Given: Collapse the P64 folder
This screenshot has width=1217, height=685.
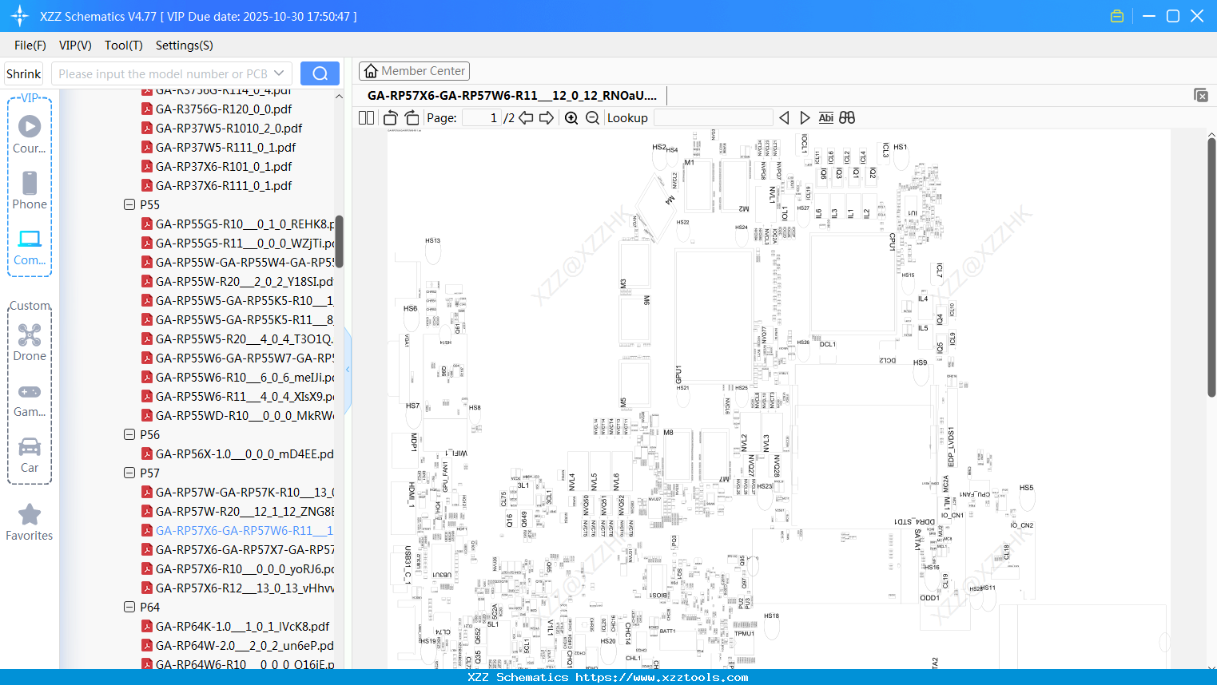Looking at the screenshot, I should (129, 607).
